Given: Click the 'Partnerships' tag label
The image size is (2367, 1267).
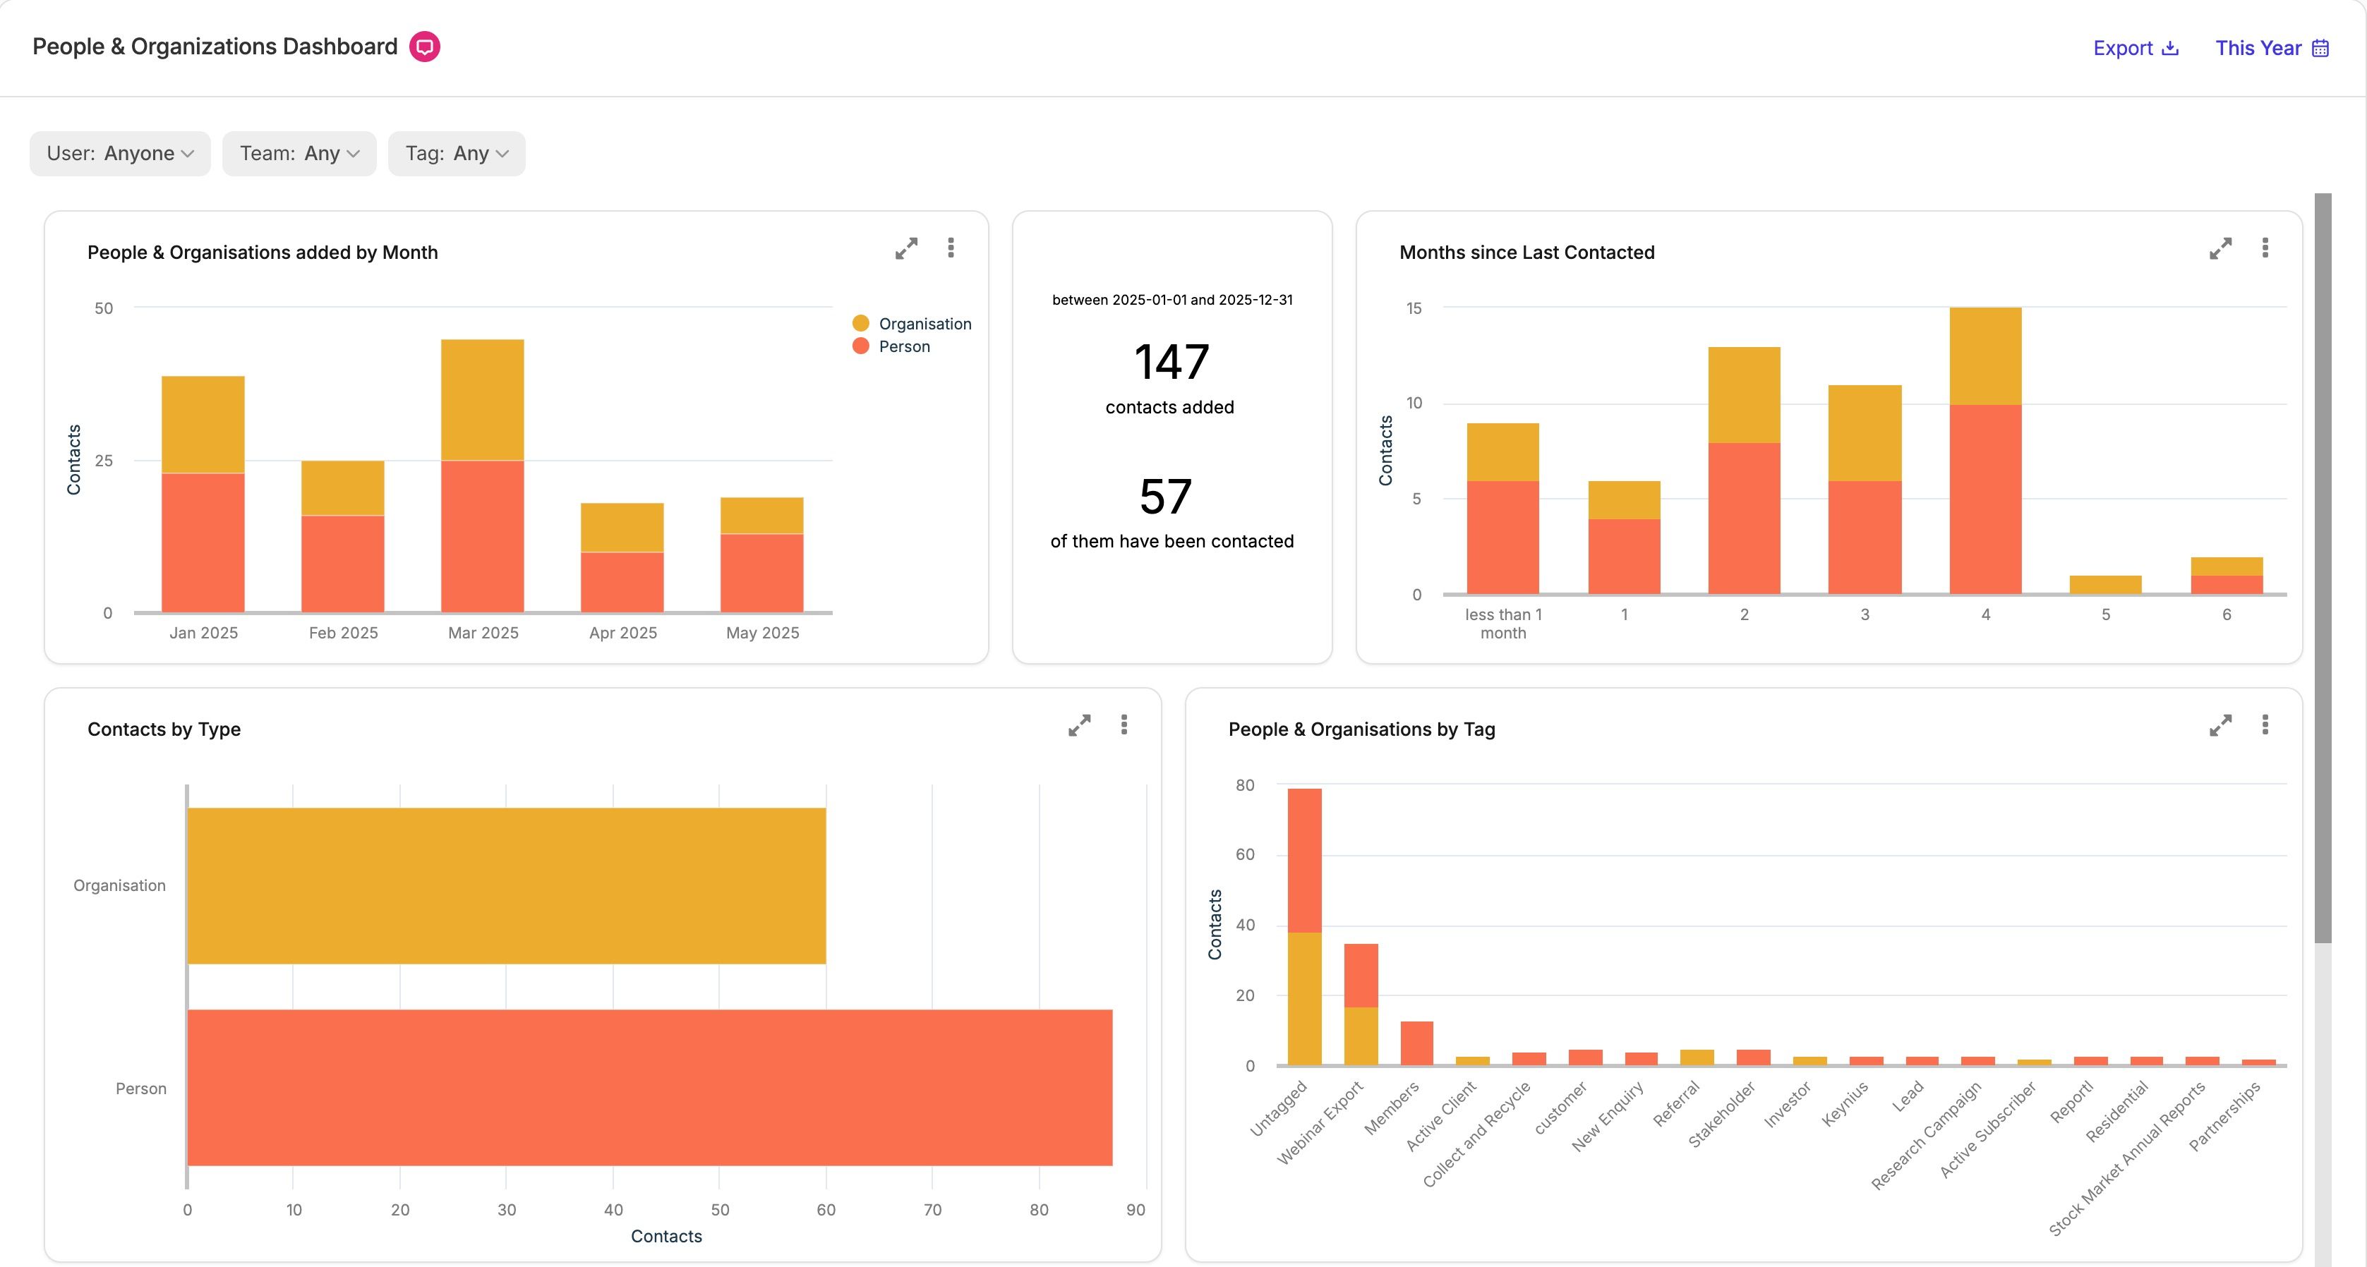Looking at the screenshot, I should (x=2224, y=1116).
